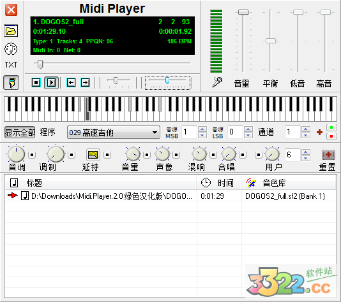Open a file with the folder icon
The image size is (341, 302).
(x=11, y=31)
